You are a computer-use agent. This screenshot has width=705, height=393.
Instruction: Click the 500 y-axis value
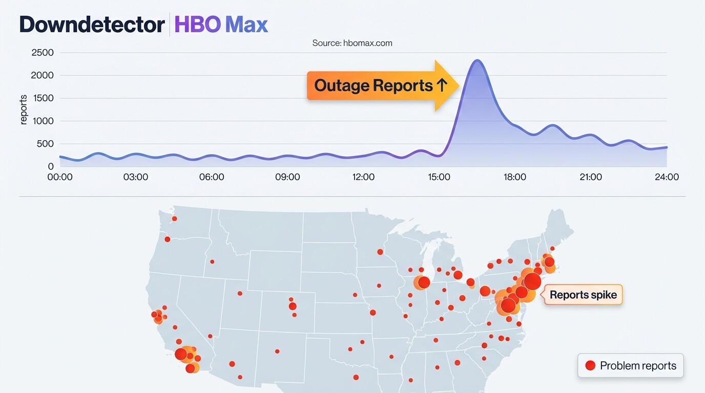click(x=45, y=144)
